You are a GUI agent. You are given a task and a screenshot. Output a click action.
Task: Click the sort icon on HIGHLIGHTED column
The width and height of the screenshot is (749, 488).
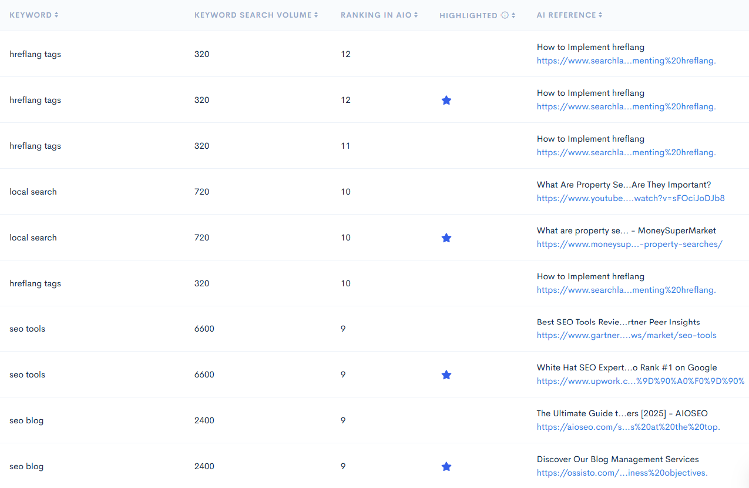coord(513,15)
